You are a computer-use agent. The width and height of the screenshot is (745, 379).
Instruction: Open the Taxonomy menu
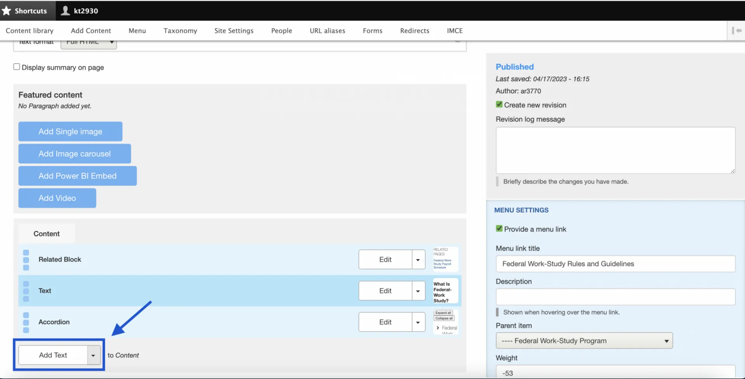[180, 30]
